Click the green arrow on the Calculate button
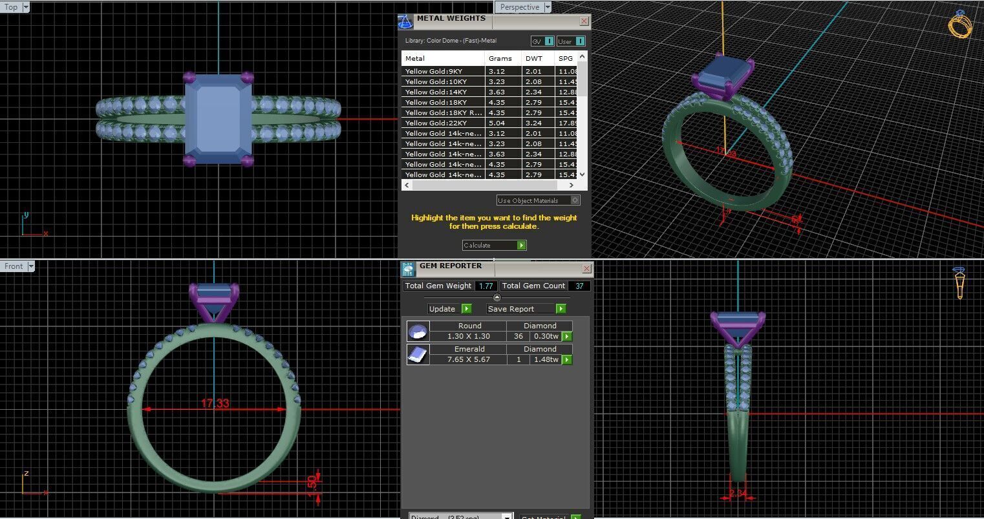This screenshot has width=984, height=519. 522,246
